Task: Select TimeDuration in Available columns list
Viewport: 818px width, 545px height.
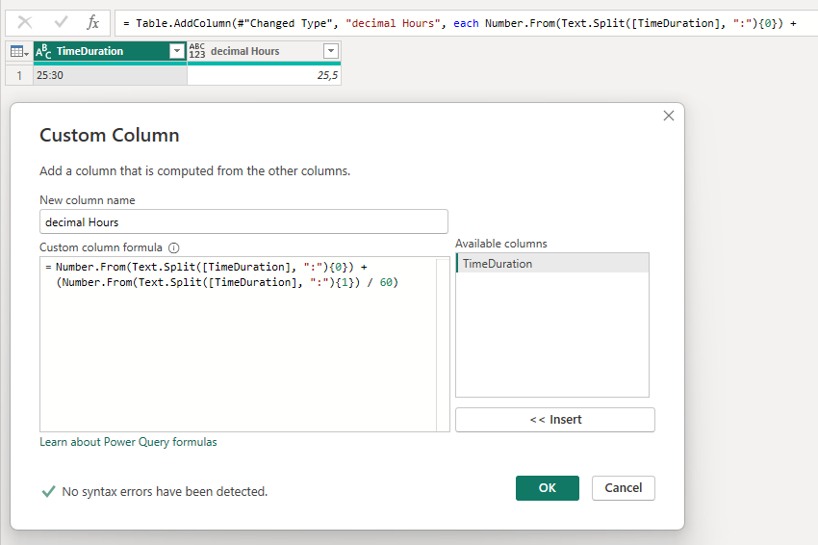Action: click(552, 264)
